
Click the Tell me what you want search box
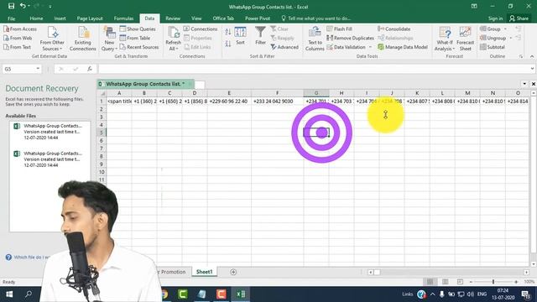(315, 18)
